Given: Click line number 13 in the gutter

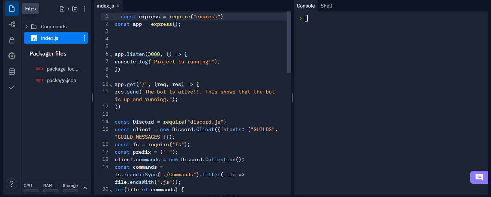Looking at the screenshot, I should pyautogui.click(x=105, y=114).
